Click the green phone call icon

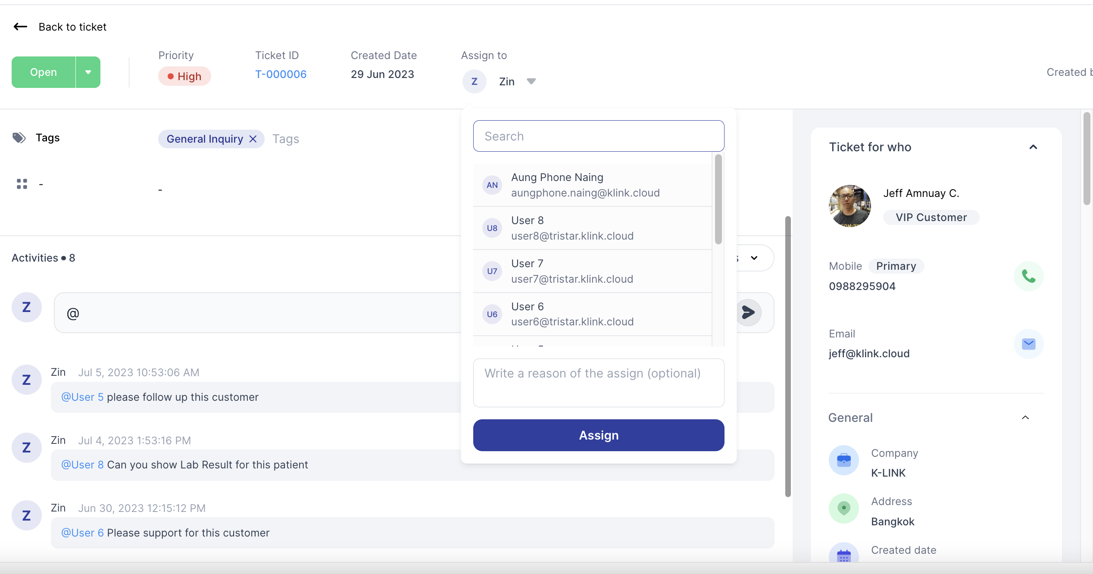tap(1028, 276)
